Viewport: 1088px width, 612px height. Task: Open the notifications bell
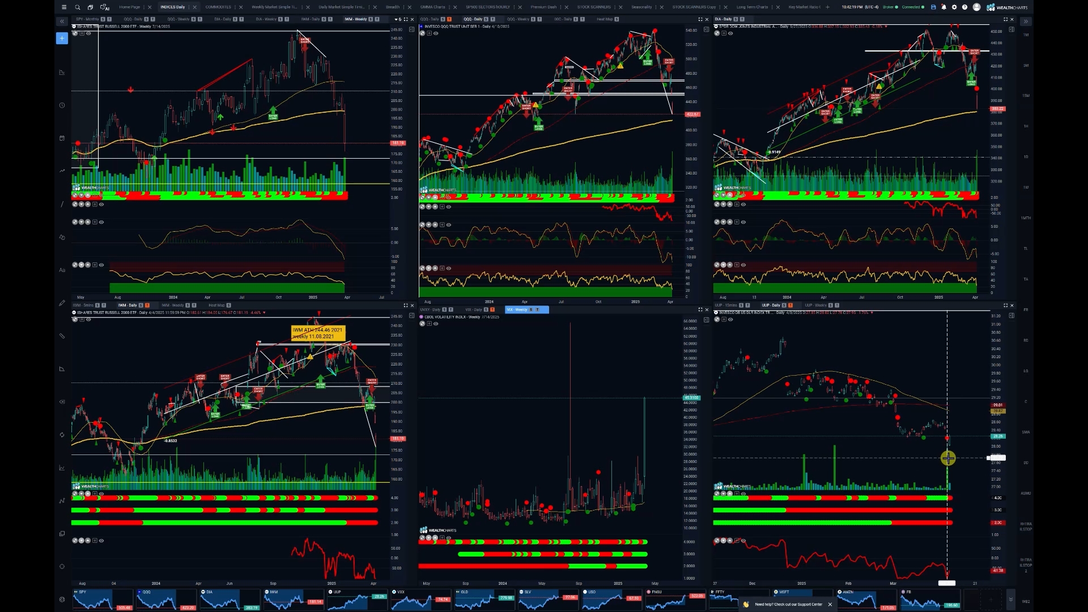943,7
